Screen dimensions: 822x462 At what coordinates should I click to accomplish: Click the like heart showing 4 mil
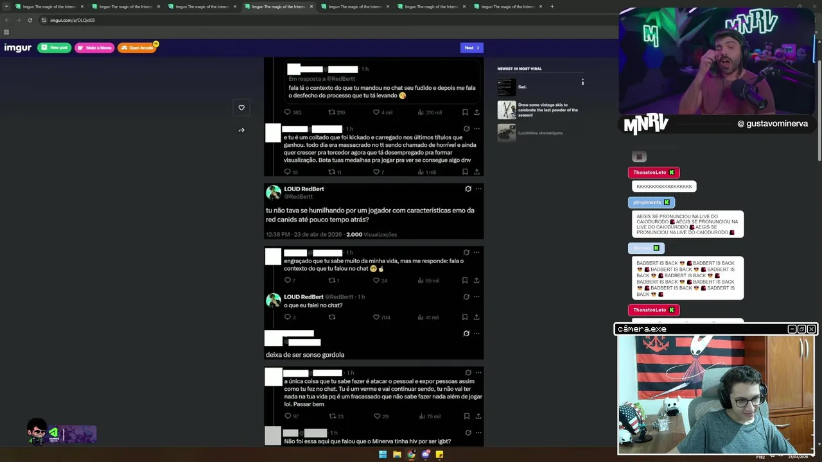[376, 112]
